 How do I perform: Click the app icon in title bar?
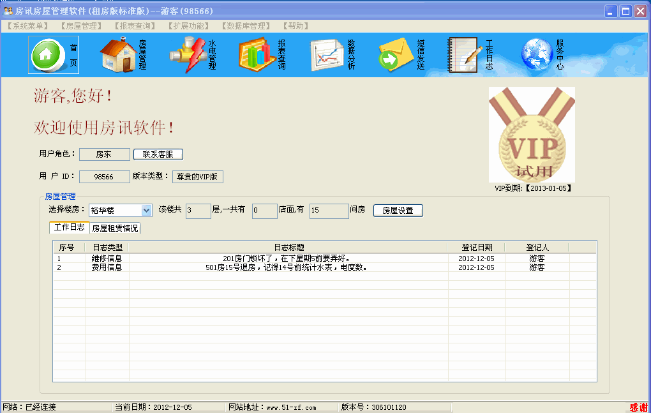coord(8,11)
